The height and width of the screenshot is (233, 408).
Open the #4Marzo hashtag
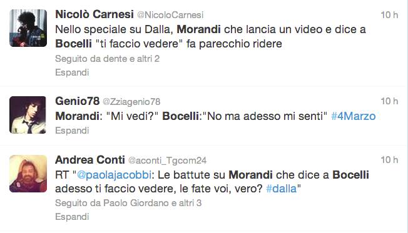pos(353,116)
